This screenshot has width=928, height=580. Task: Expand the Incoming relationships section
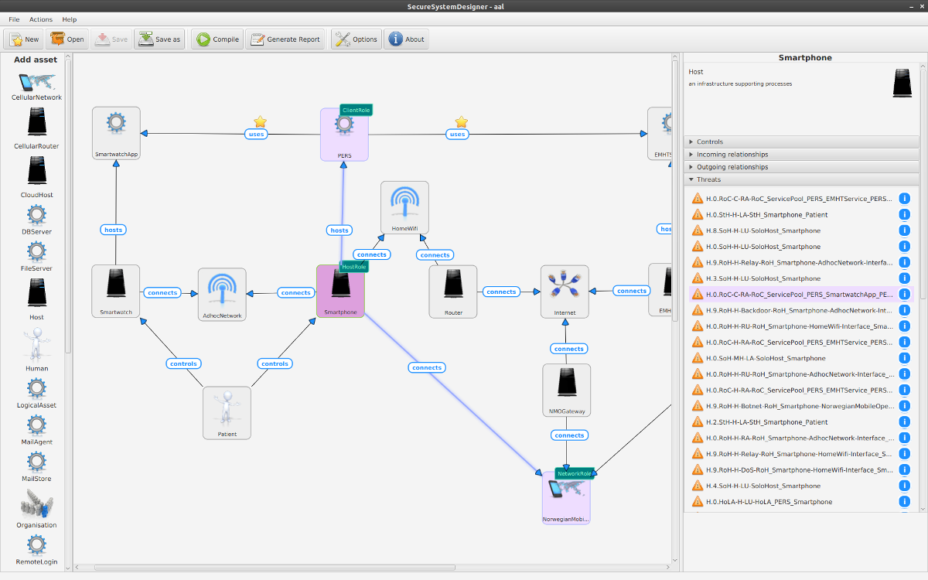click(x=801, y=155)
